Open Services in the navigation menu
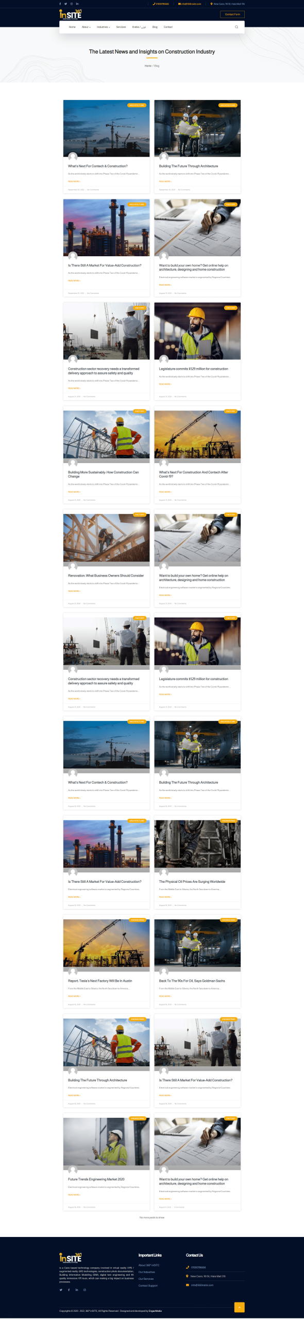The height and width of the screenshot is (1320, 304). point(121,27)
